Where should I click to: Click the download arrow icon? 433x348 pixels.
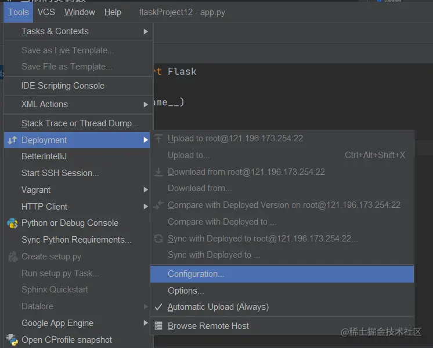[158, 172]
